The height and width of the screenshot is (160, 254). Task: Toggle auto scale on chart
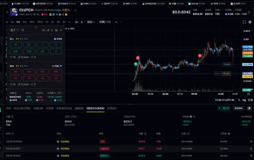click(x=250, y=100)
